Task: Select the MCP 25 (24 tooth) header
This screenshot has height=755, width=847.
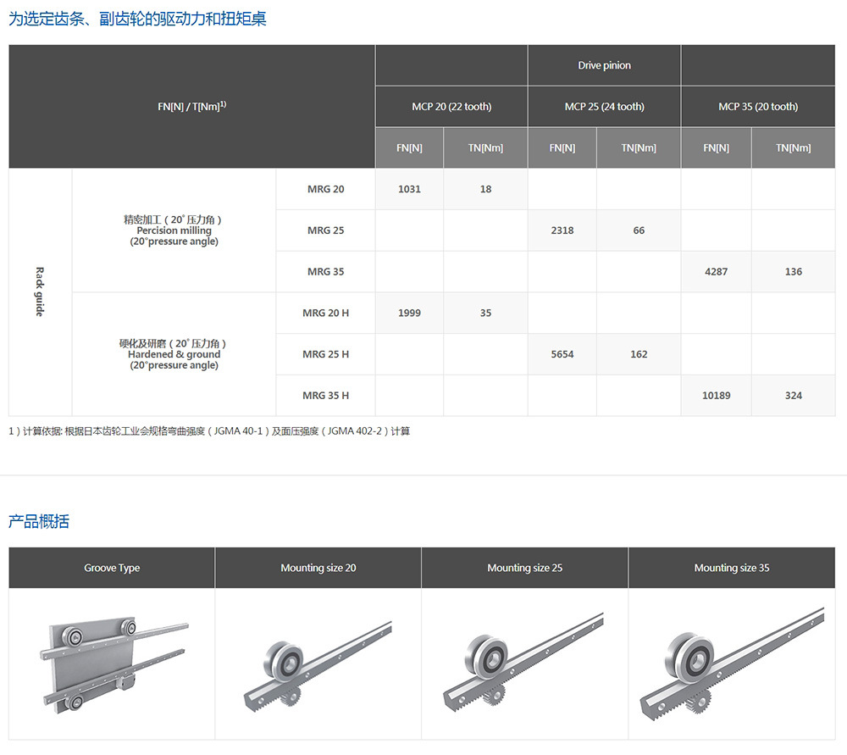Action: click(604, 107)
